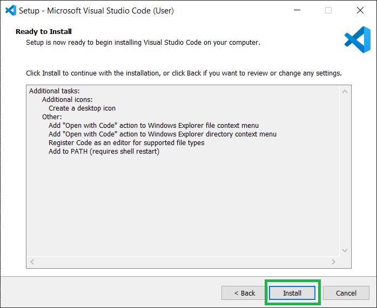Click the scroll left arrow in summary box
The width and height of the screenshot is (377, 308).
pos(32,262)
